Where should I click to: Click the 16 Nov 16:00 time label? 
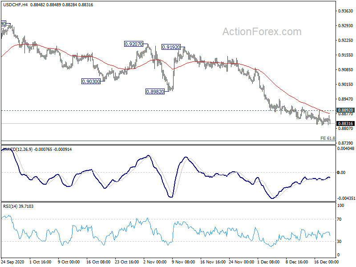213,262
